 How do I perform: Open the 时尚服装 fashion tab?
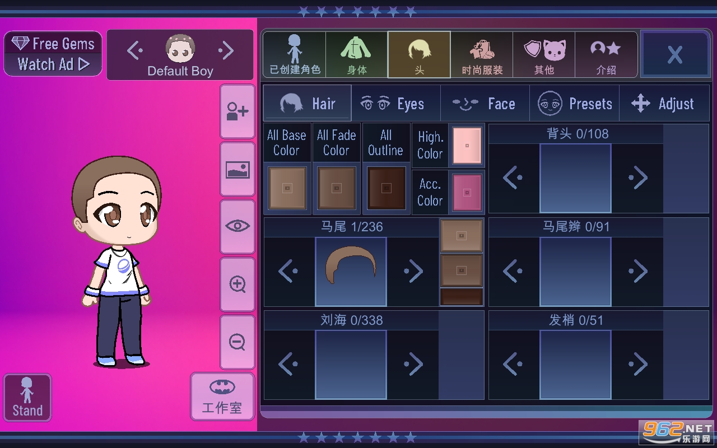pyautogui.click(x=482, y=54)
